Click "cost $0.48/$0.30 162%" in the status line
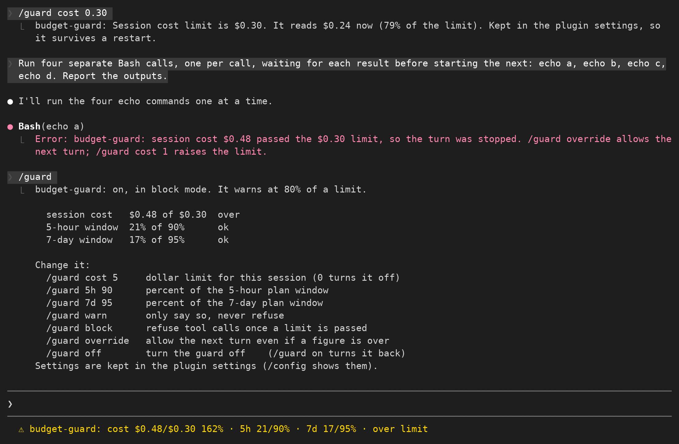679x444 pixels. 165,429
